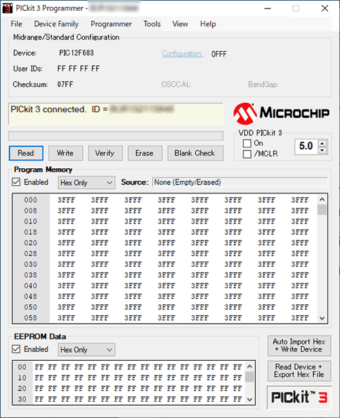This screenshot has width=340, height=418.
Task: Click Program Memory scrollbar up arrow
Action: (322, 199)
